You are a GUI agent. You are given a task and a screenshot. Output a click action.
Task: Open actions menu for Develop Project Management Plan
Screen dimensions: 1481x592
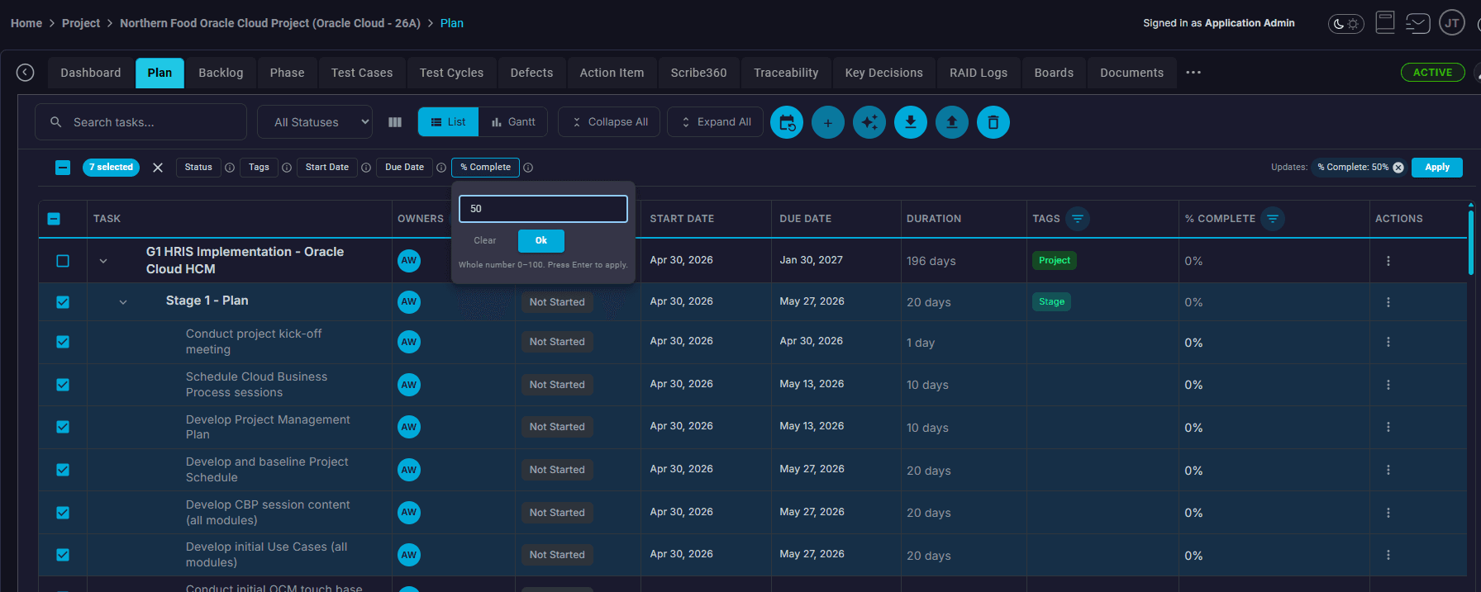[1388, 427]
